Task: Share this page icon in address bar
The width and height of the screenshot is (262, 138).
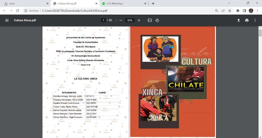Action: coord(223,11)
